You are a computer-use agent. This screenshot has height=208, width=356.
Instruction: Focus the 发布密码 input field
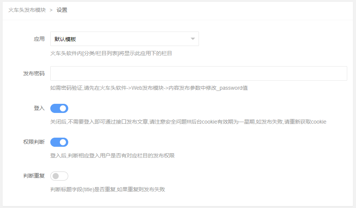199,73
